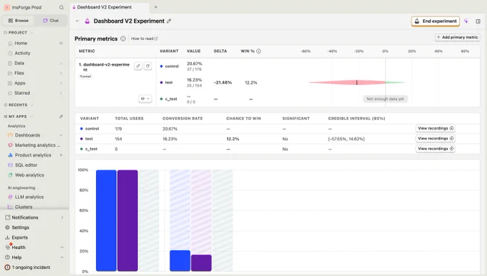487x276 pixels.
Task: Open the SQL editor
Action: 26,165
